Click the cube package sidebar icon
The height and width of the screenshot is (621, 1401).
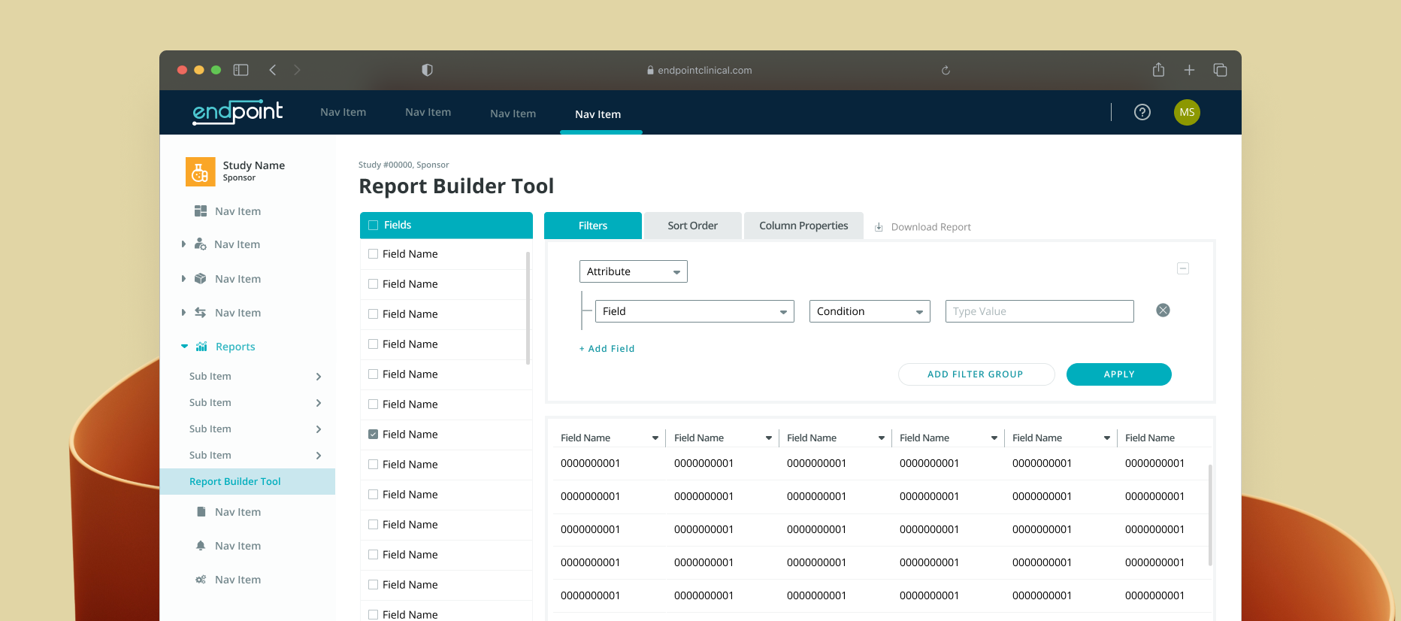click(201, 279)
